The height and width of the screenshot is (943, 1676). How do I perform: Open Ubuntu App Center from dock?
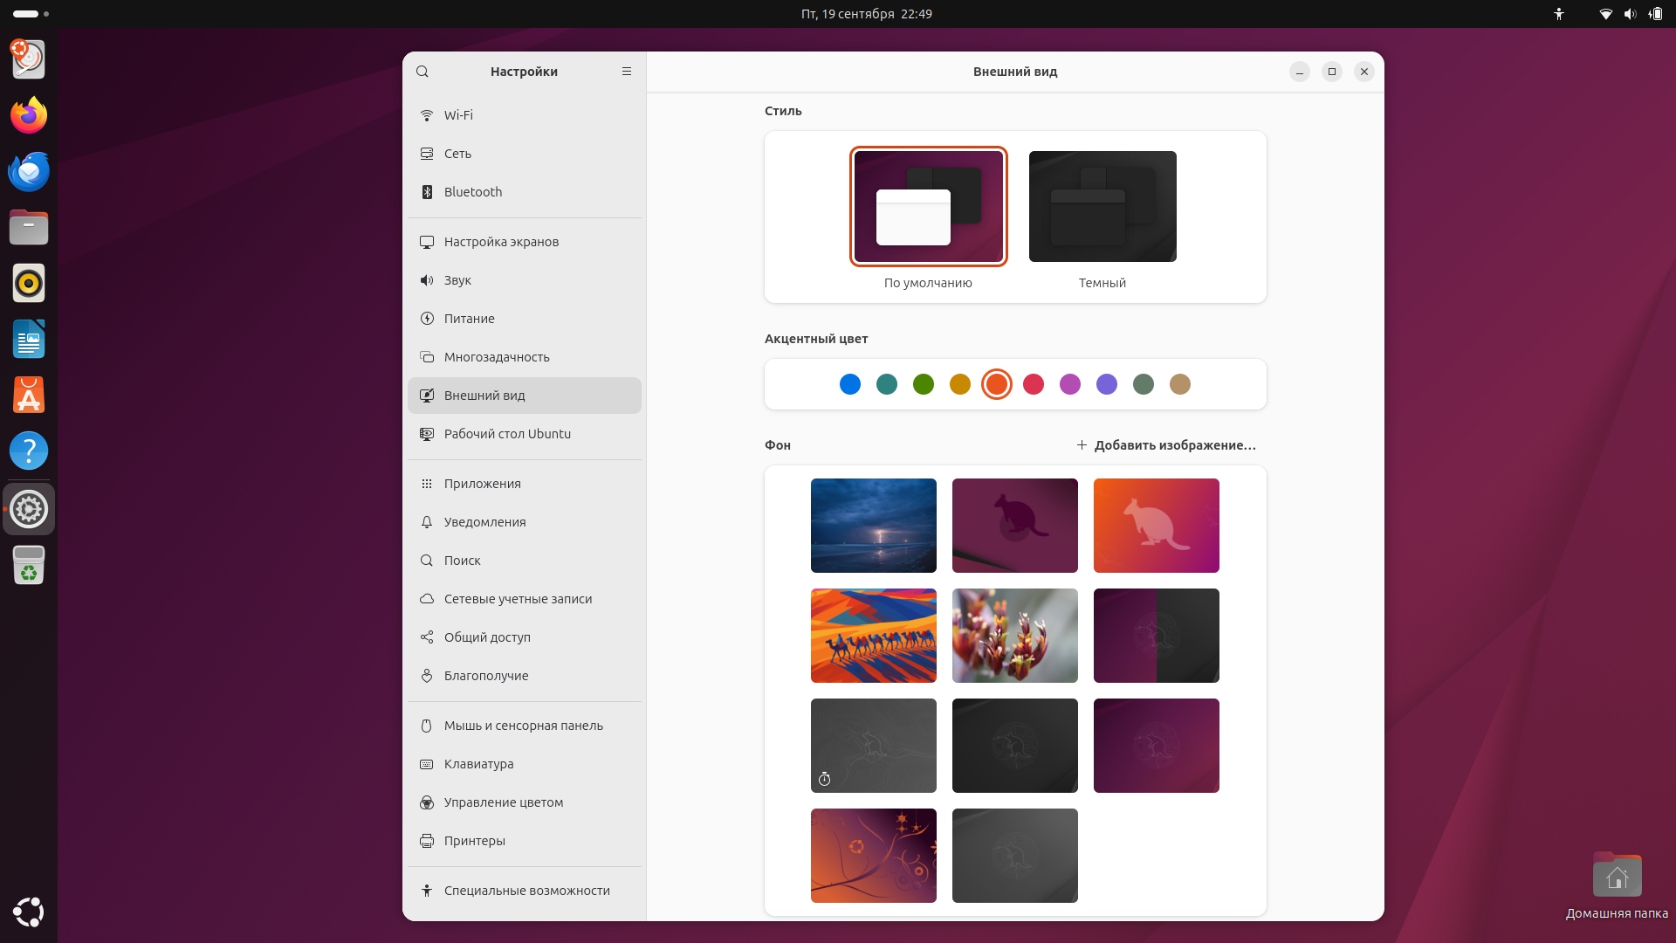click(x=29, y=395)
